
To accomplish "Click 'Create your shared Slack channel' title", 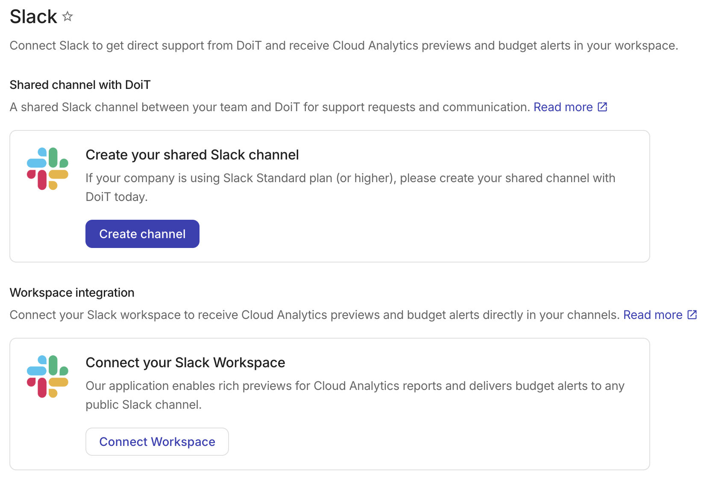I will (192, 155).
